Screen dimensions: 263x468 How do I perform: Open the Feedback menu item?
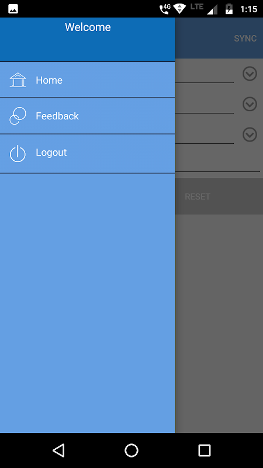[x=88, y=116]
